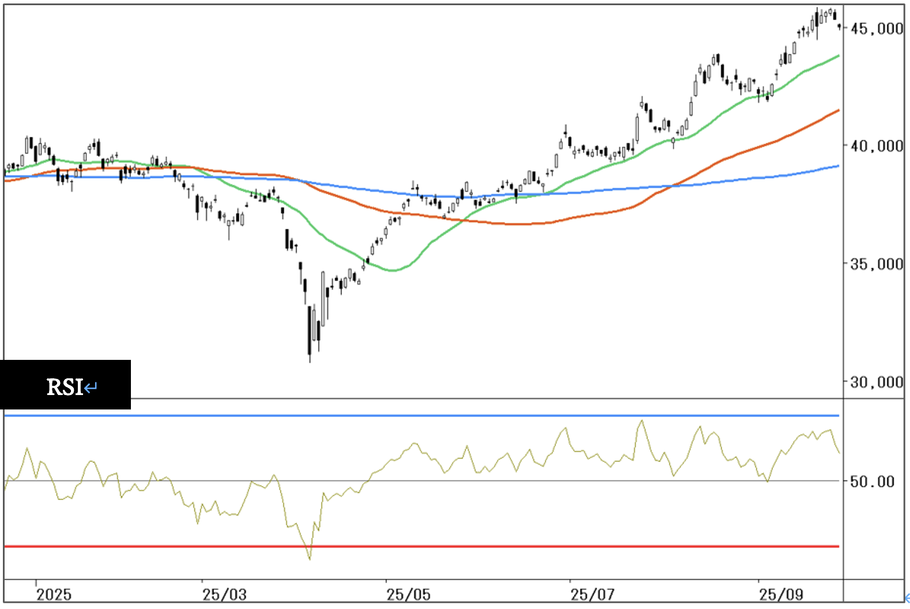Click right end of orange moving average line
Screen dimensions: 910x609
pos(837,110)
